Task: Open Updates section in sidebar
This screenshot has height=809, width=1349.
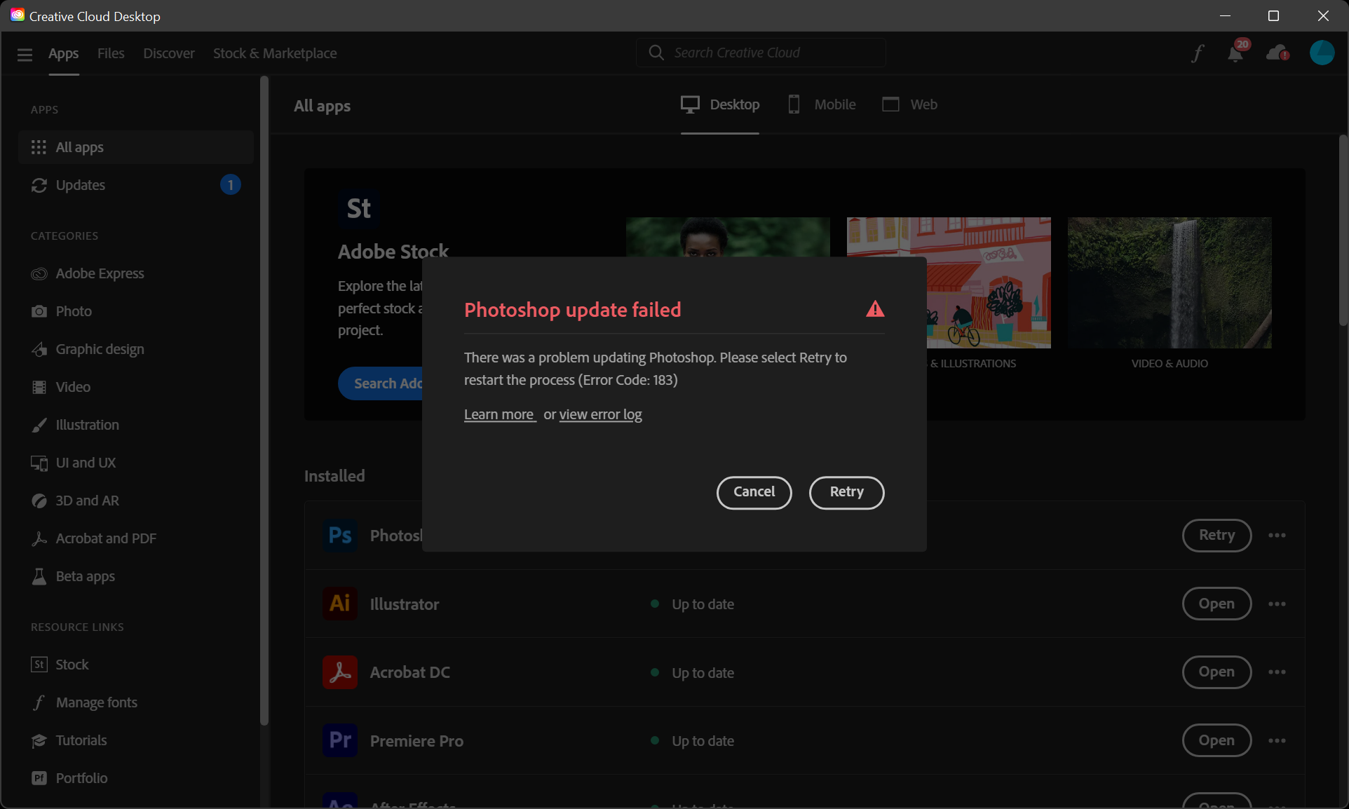Action: [80, 185]
